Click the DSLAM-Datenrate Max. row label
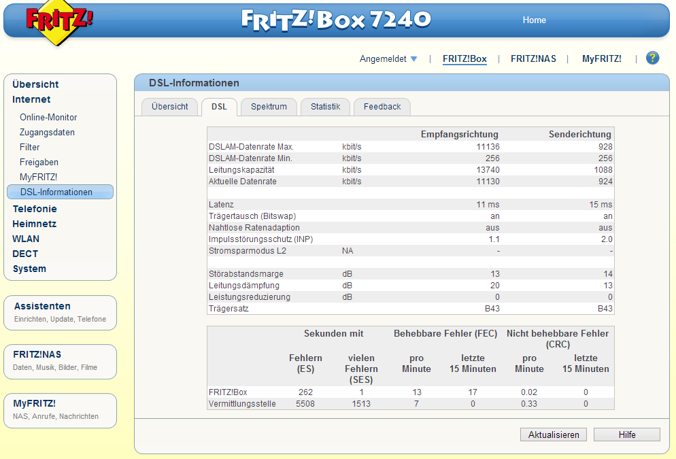Screen dimensions: 676x459 (x=251, y=147)
